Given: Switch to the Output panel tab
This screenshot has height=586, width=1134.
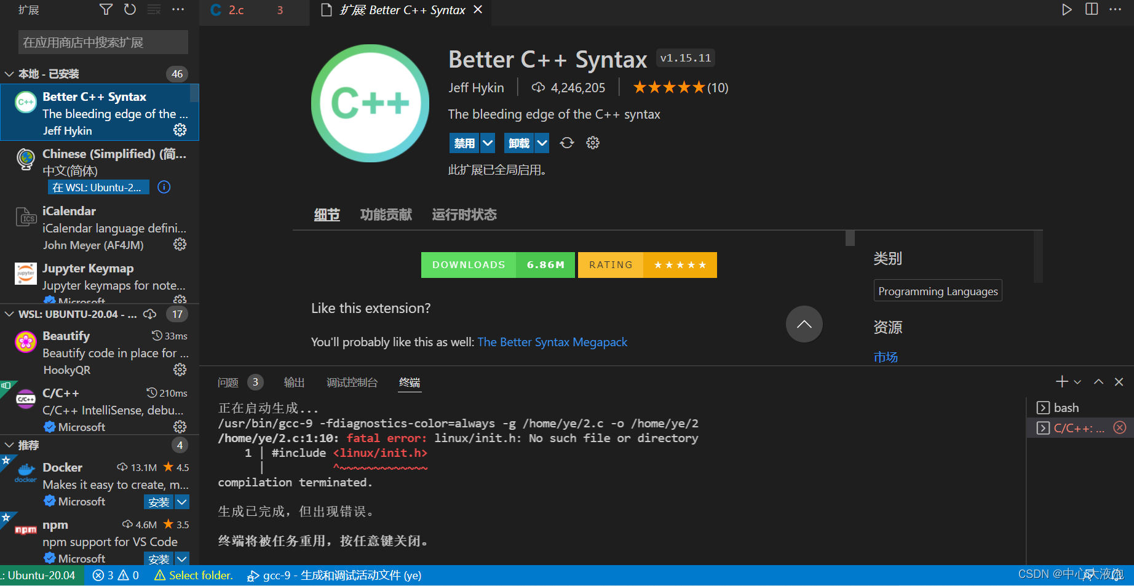Looking at the screenshot, I should 295,382.
